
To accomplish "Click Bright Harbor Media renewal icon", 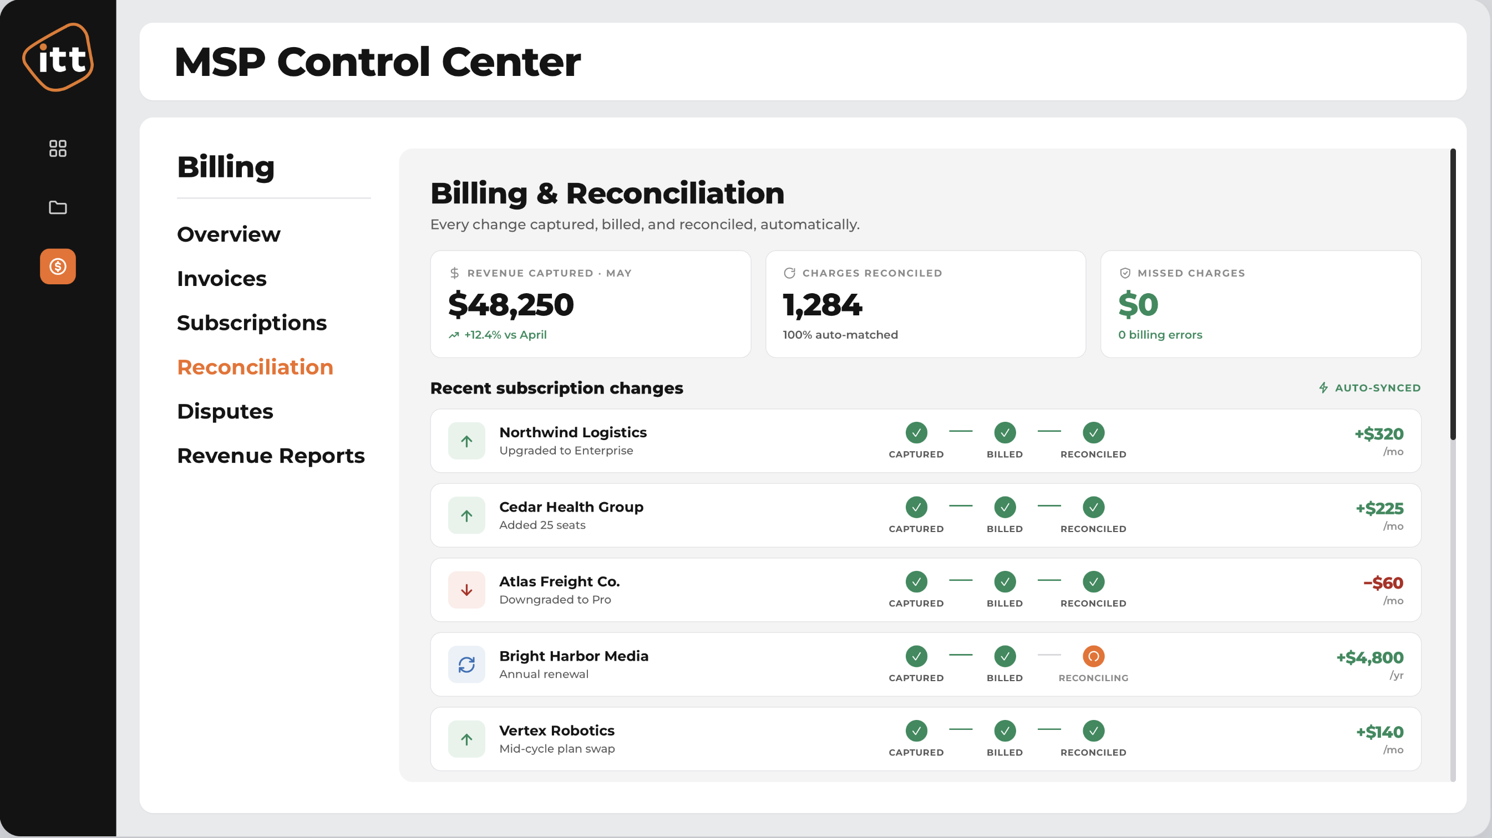I will (x=467, y=665).
